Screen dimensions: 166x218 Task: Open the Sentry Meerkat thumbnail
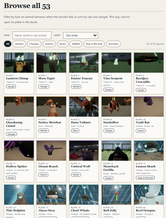(52, 107)
